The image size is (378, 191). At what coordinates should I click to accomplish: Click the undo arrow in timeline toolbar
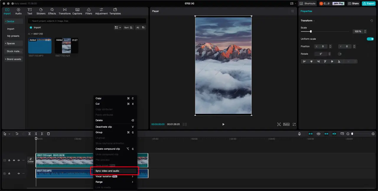pyautogui.click(x=17, y=134)
